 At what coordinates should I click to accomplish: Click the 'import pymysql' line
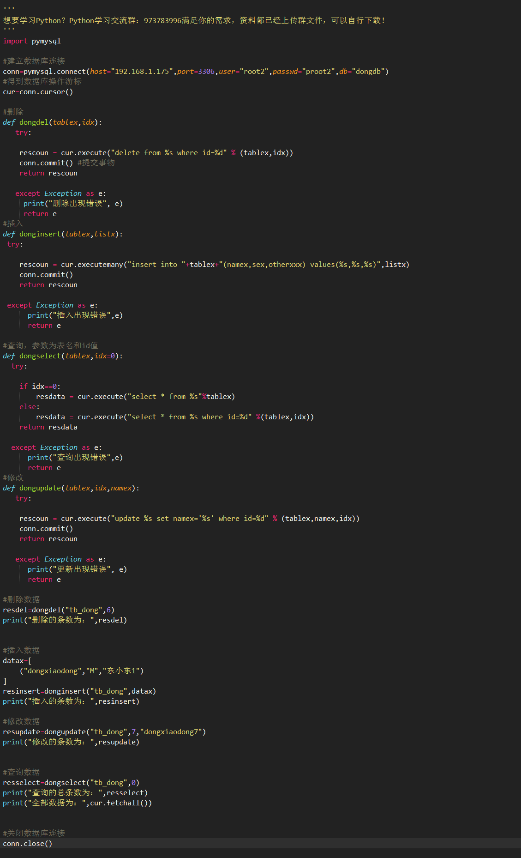(x=32, y=41)
